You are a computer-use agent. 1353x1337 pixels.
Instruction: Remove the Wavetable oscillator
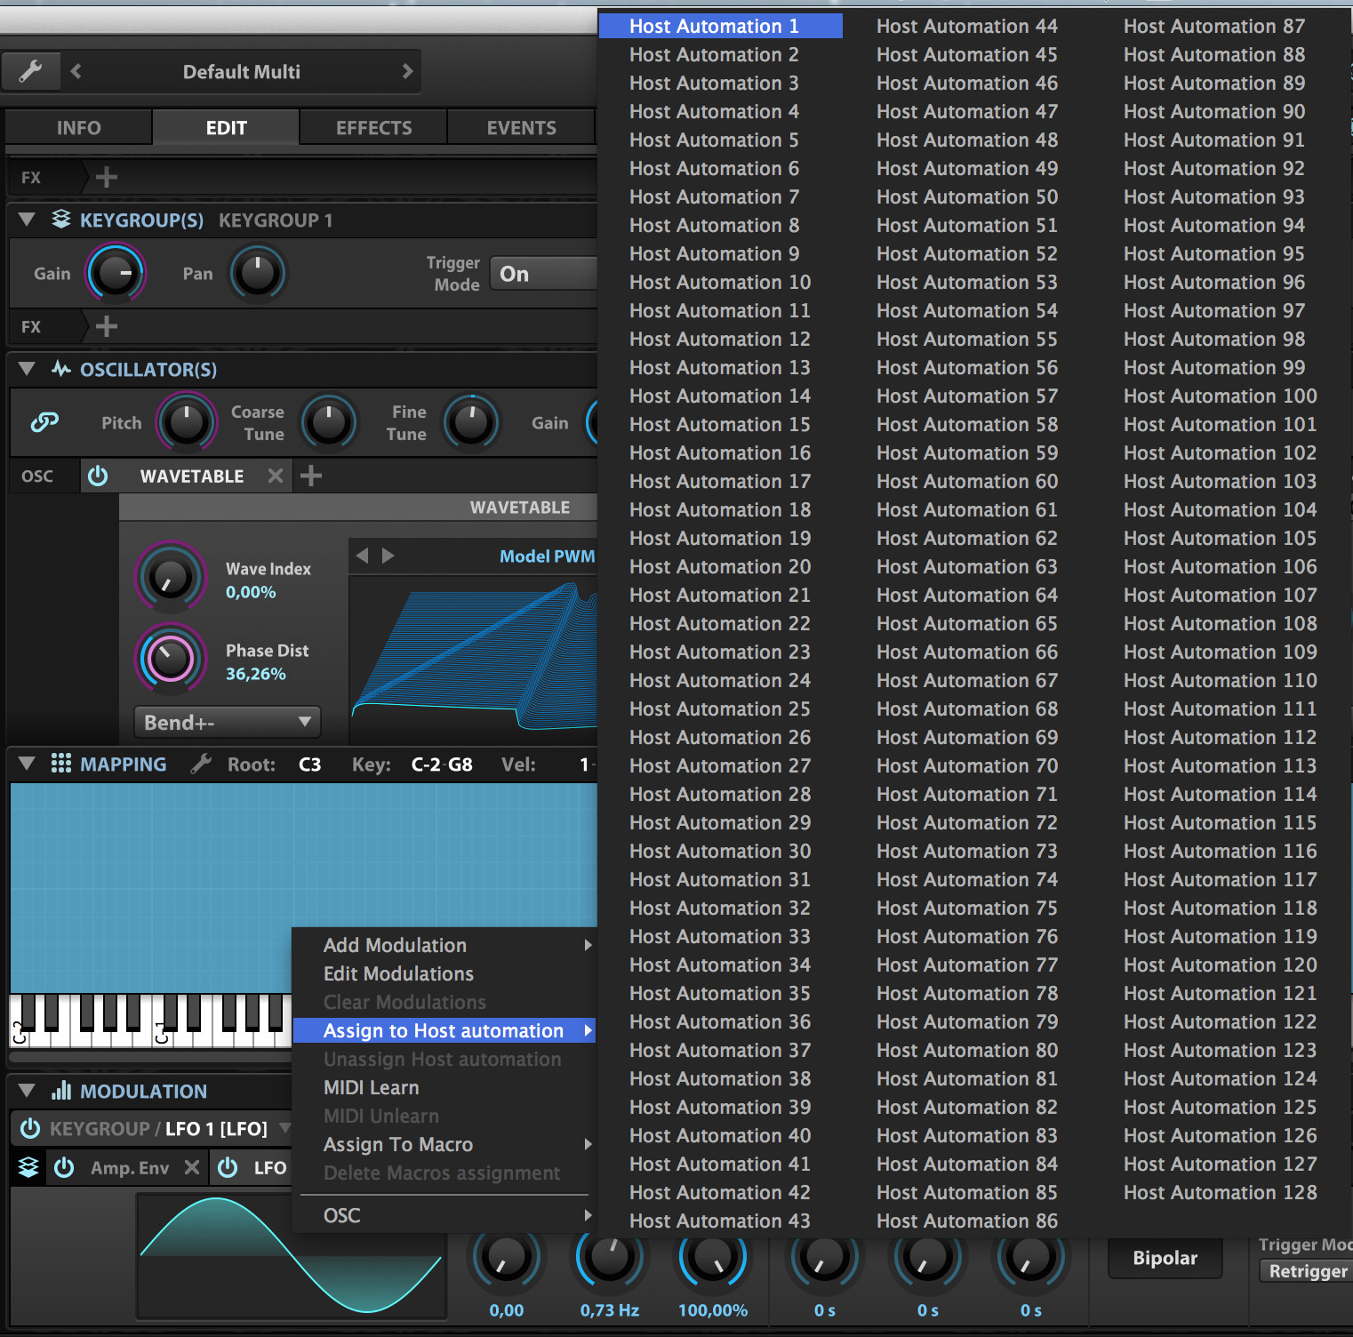pos(276,476)
